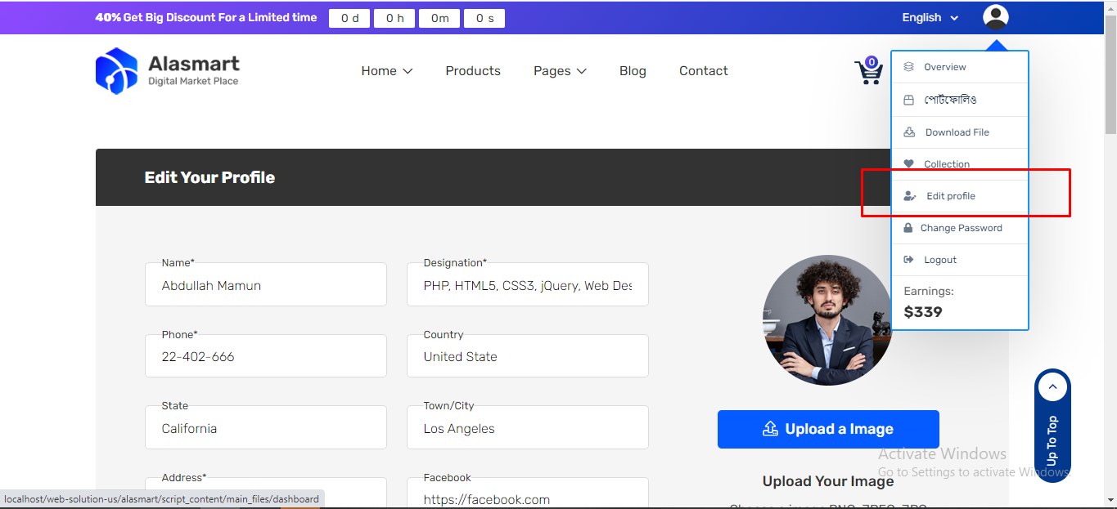Click the Up To Top button

click(1052, 425)
